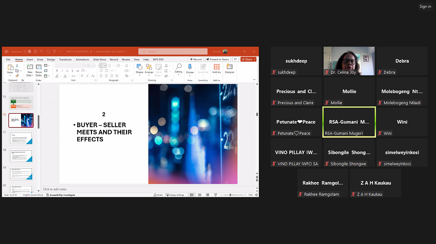
Task: Toggle the Notes pane in status bar
Action: pos(159,195)
